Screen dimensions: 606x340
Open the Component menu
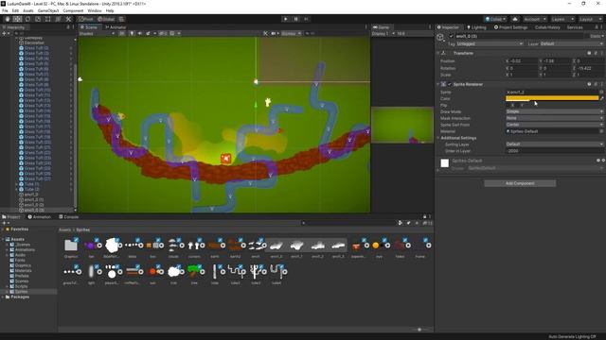pyautogui.click(x=73, y=10)
